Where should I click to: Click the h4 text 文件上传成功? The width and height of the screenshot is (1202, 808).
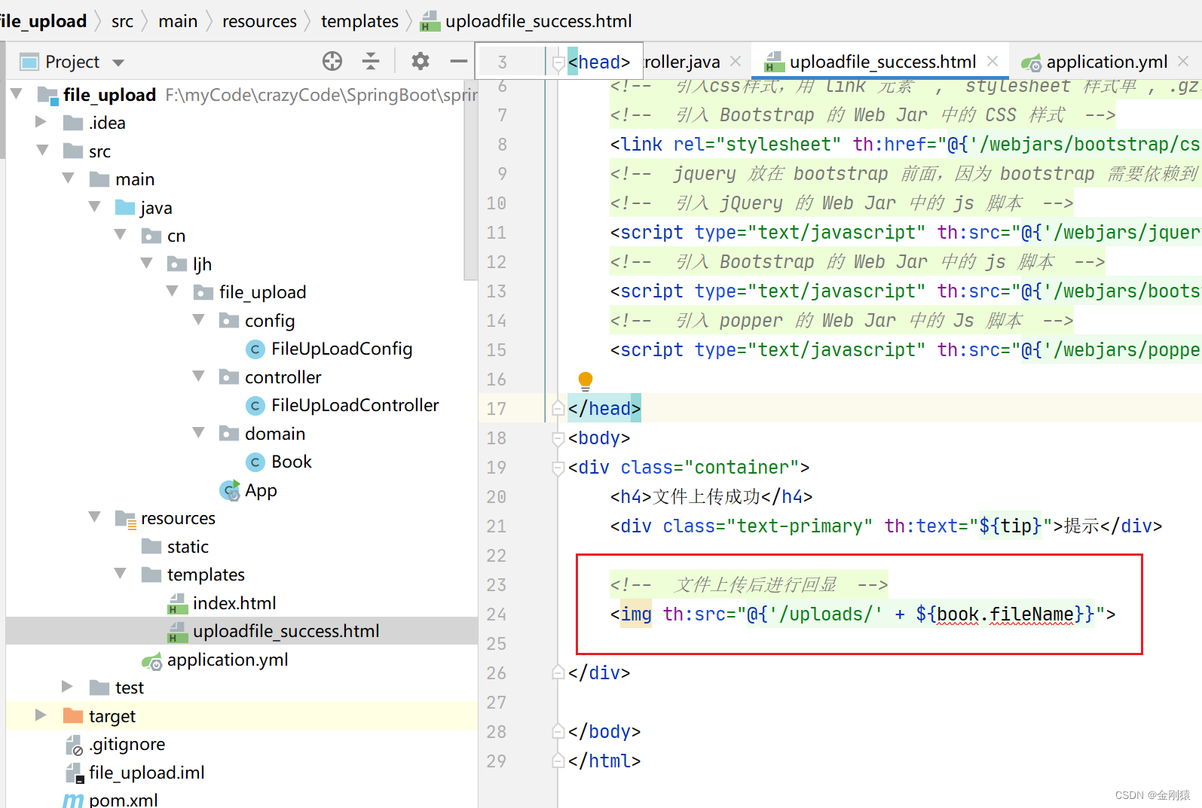click(x=706, y=497)
